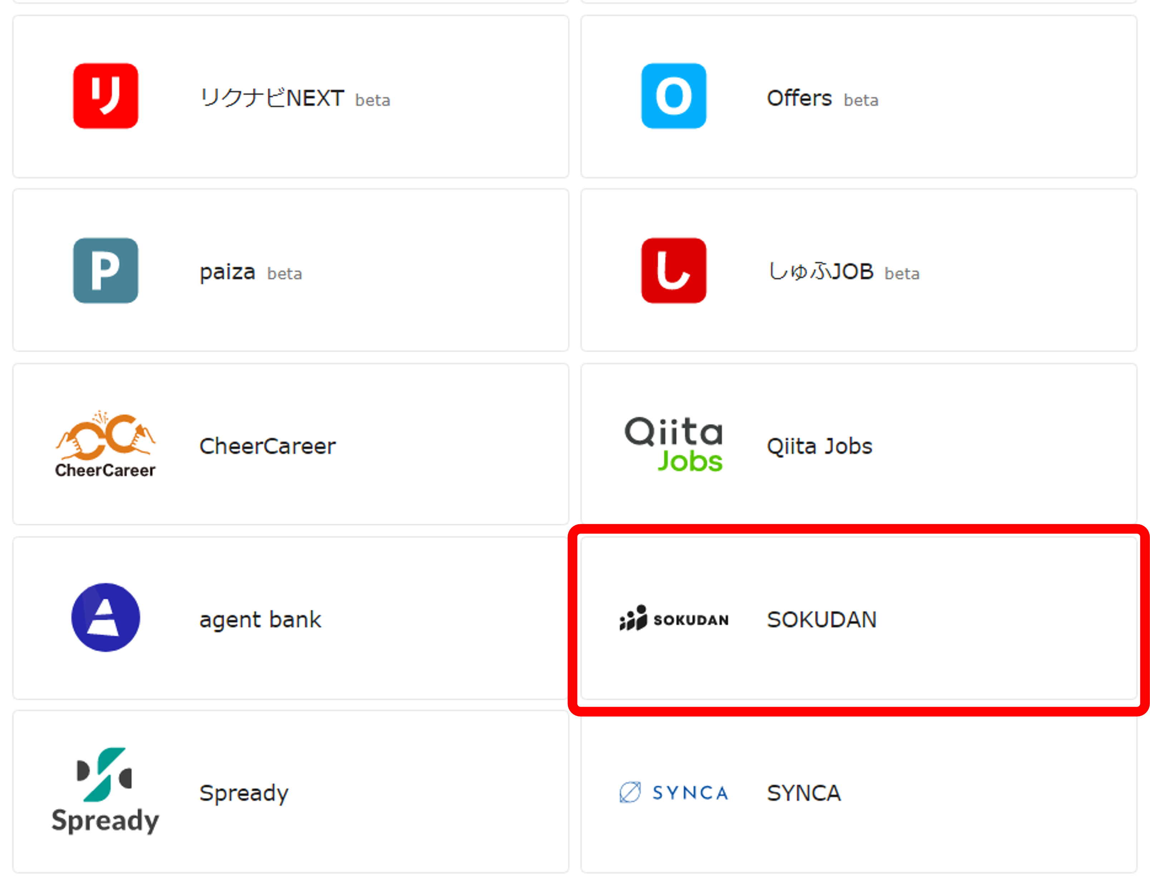The image size is (1150, 882).
Task: Open the Spready text label
Action: (x=244, y=793)
